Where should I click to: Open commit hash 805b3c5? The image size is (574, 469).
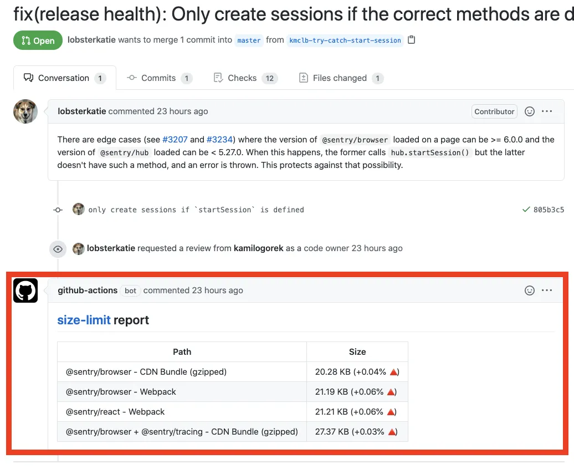click(x=549, y=210)
